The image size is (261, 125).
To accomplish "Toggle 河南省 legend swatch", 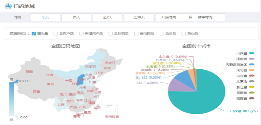I will [x=252, y=59].
